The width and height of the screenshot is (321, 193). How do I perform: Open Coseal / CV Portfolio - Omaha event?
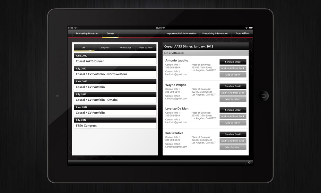[x=115, y=100]
